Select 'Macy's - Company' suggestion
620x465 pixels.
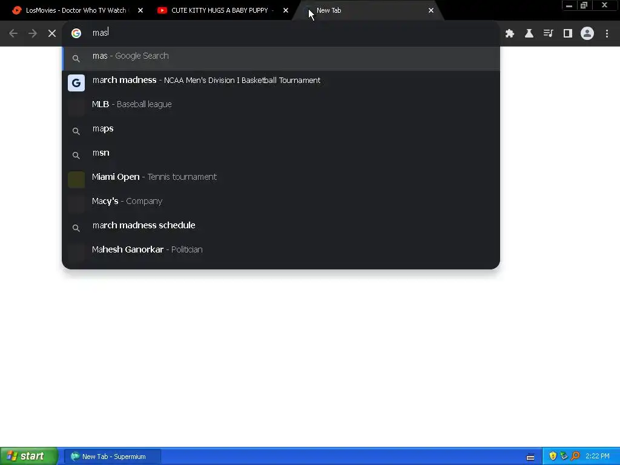coord(281,203)
